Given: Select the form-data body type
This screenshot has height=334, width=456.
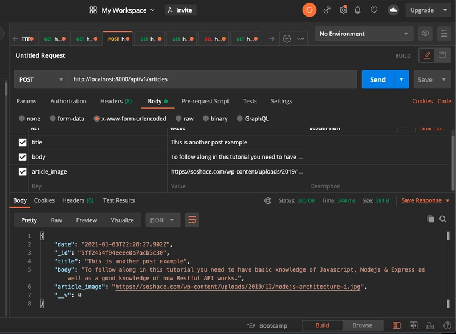Looking at the screenshot, I should pyautogui.click(x=52, y=119).
